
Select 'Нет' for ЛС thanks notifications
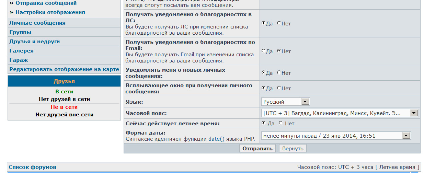click(x=279, y=23)
